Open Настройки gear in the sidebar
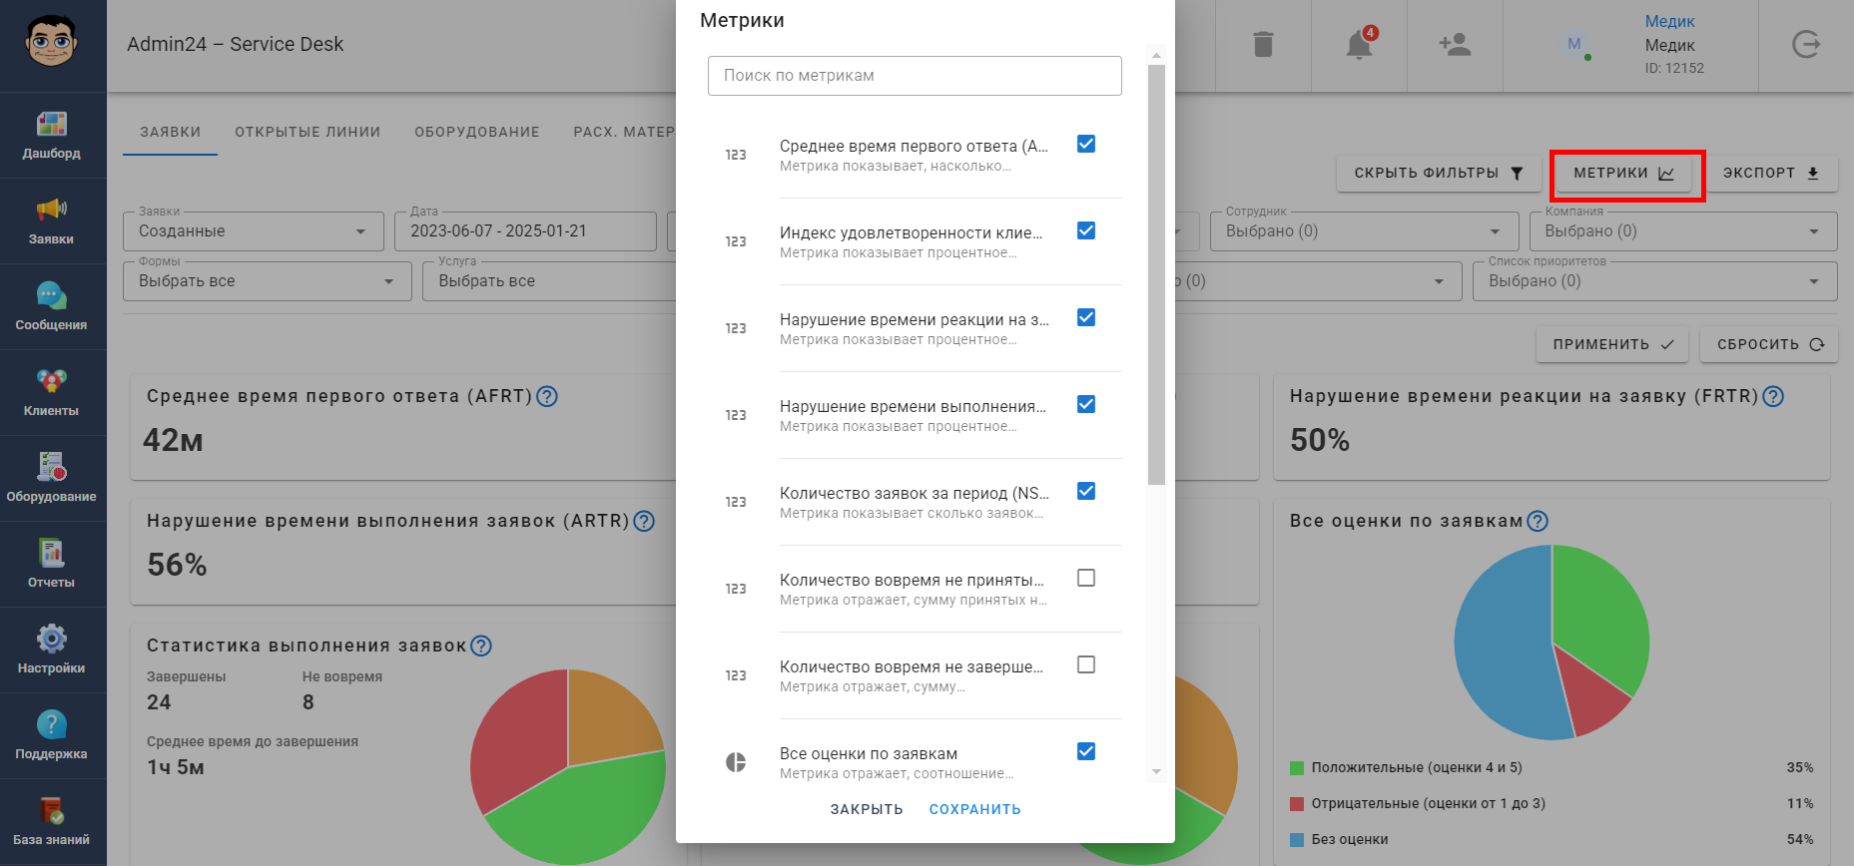Image resolution: width=1854 pixels, height=866 pixels. (x=51, y=649)
